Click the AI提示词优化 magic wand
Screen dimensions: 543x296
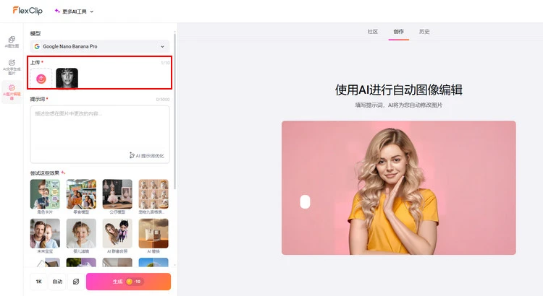click(x=132, y=155)
